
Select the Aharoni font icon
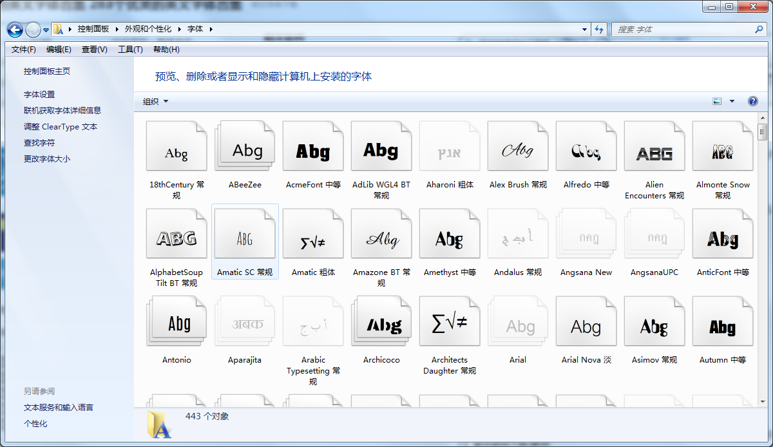pos(450,146)
